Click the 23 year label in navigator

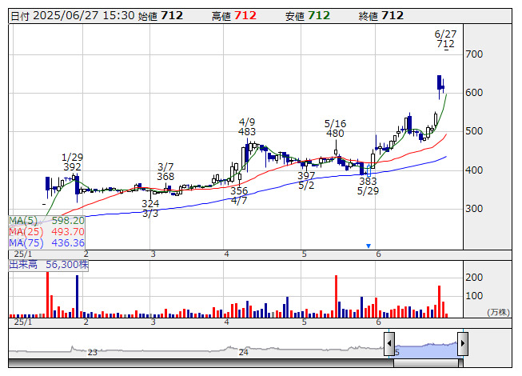coord(92,352)
